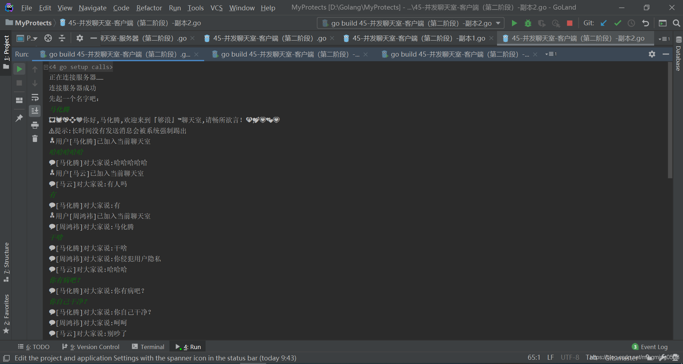Clear all console output trash icon

coord(35,139)
